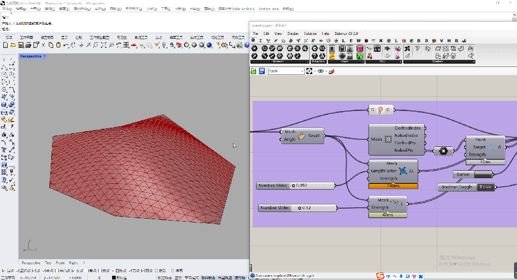The height and width of the screenshot is (280, 517).
Task: Click Zoom Extents icon on Grasshopper canvas toolbar
Action: pos(309,71)
